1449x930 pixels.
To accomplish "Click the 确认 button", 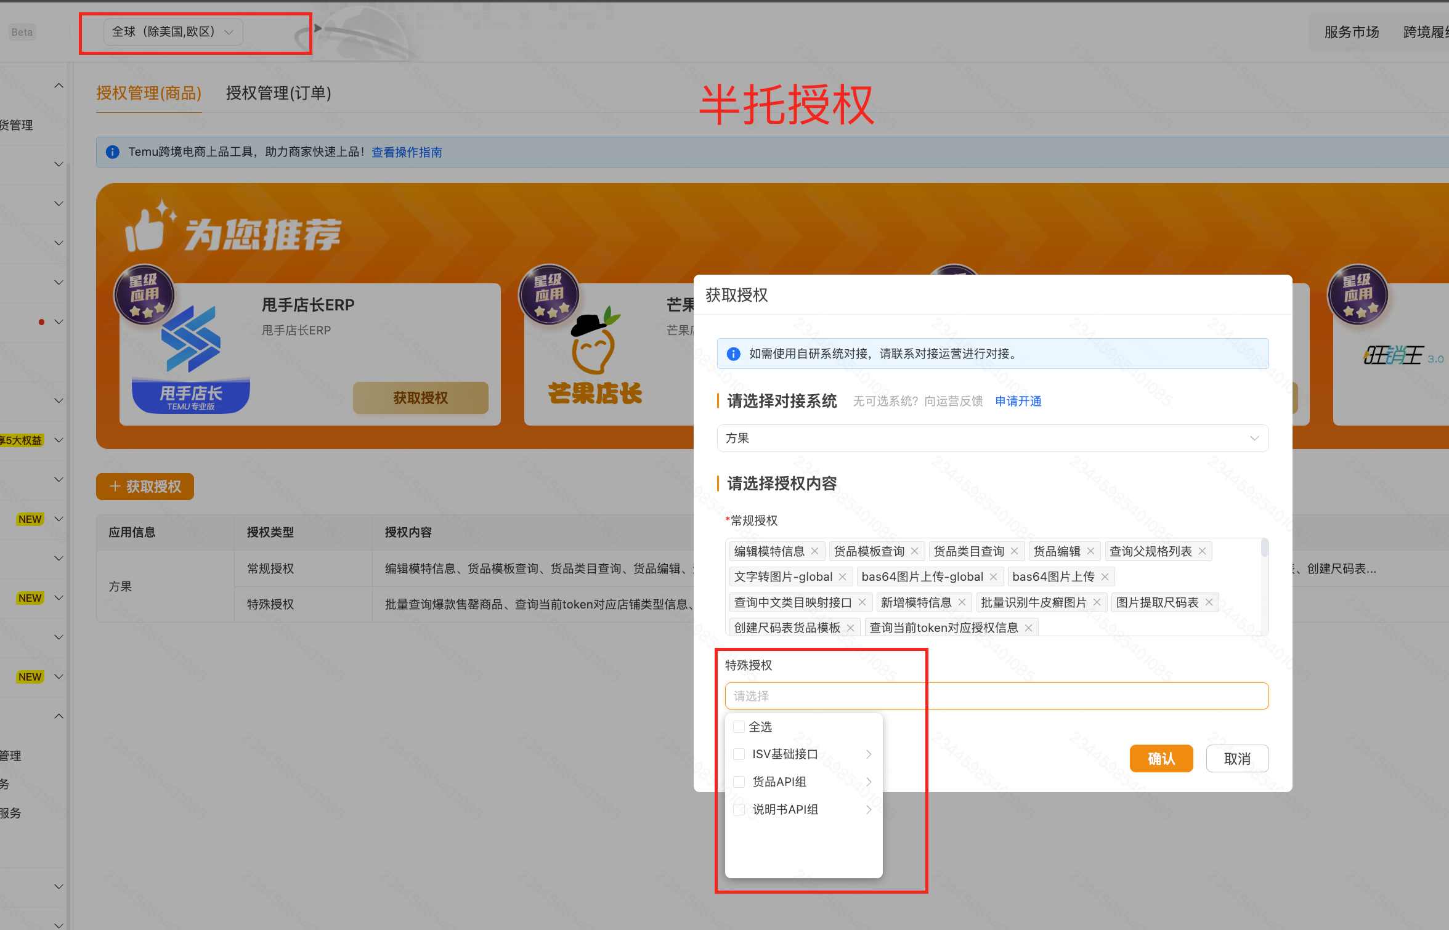I will 1161,758.
